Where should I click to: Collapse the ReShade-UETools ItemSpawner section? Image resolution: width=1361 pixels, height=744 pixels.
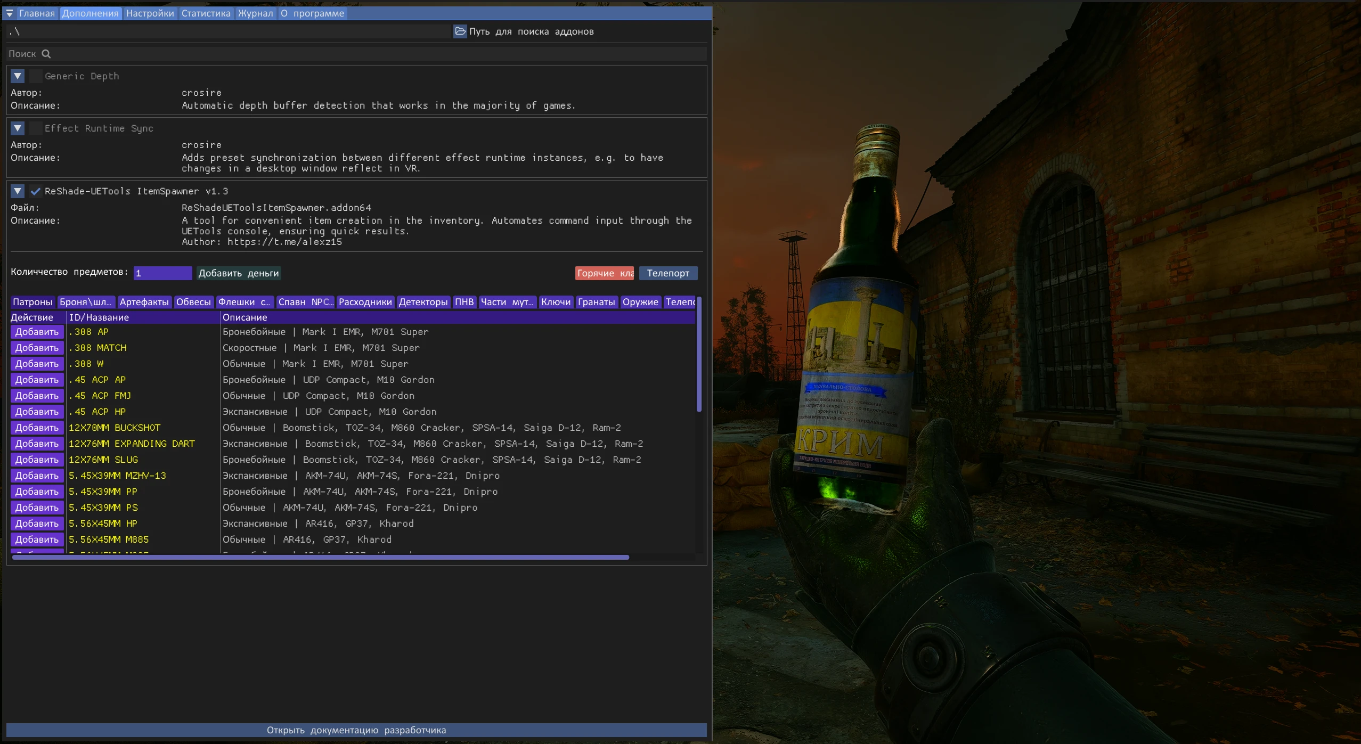[x=18, y=191]
